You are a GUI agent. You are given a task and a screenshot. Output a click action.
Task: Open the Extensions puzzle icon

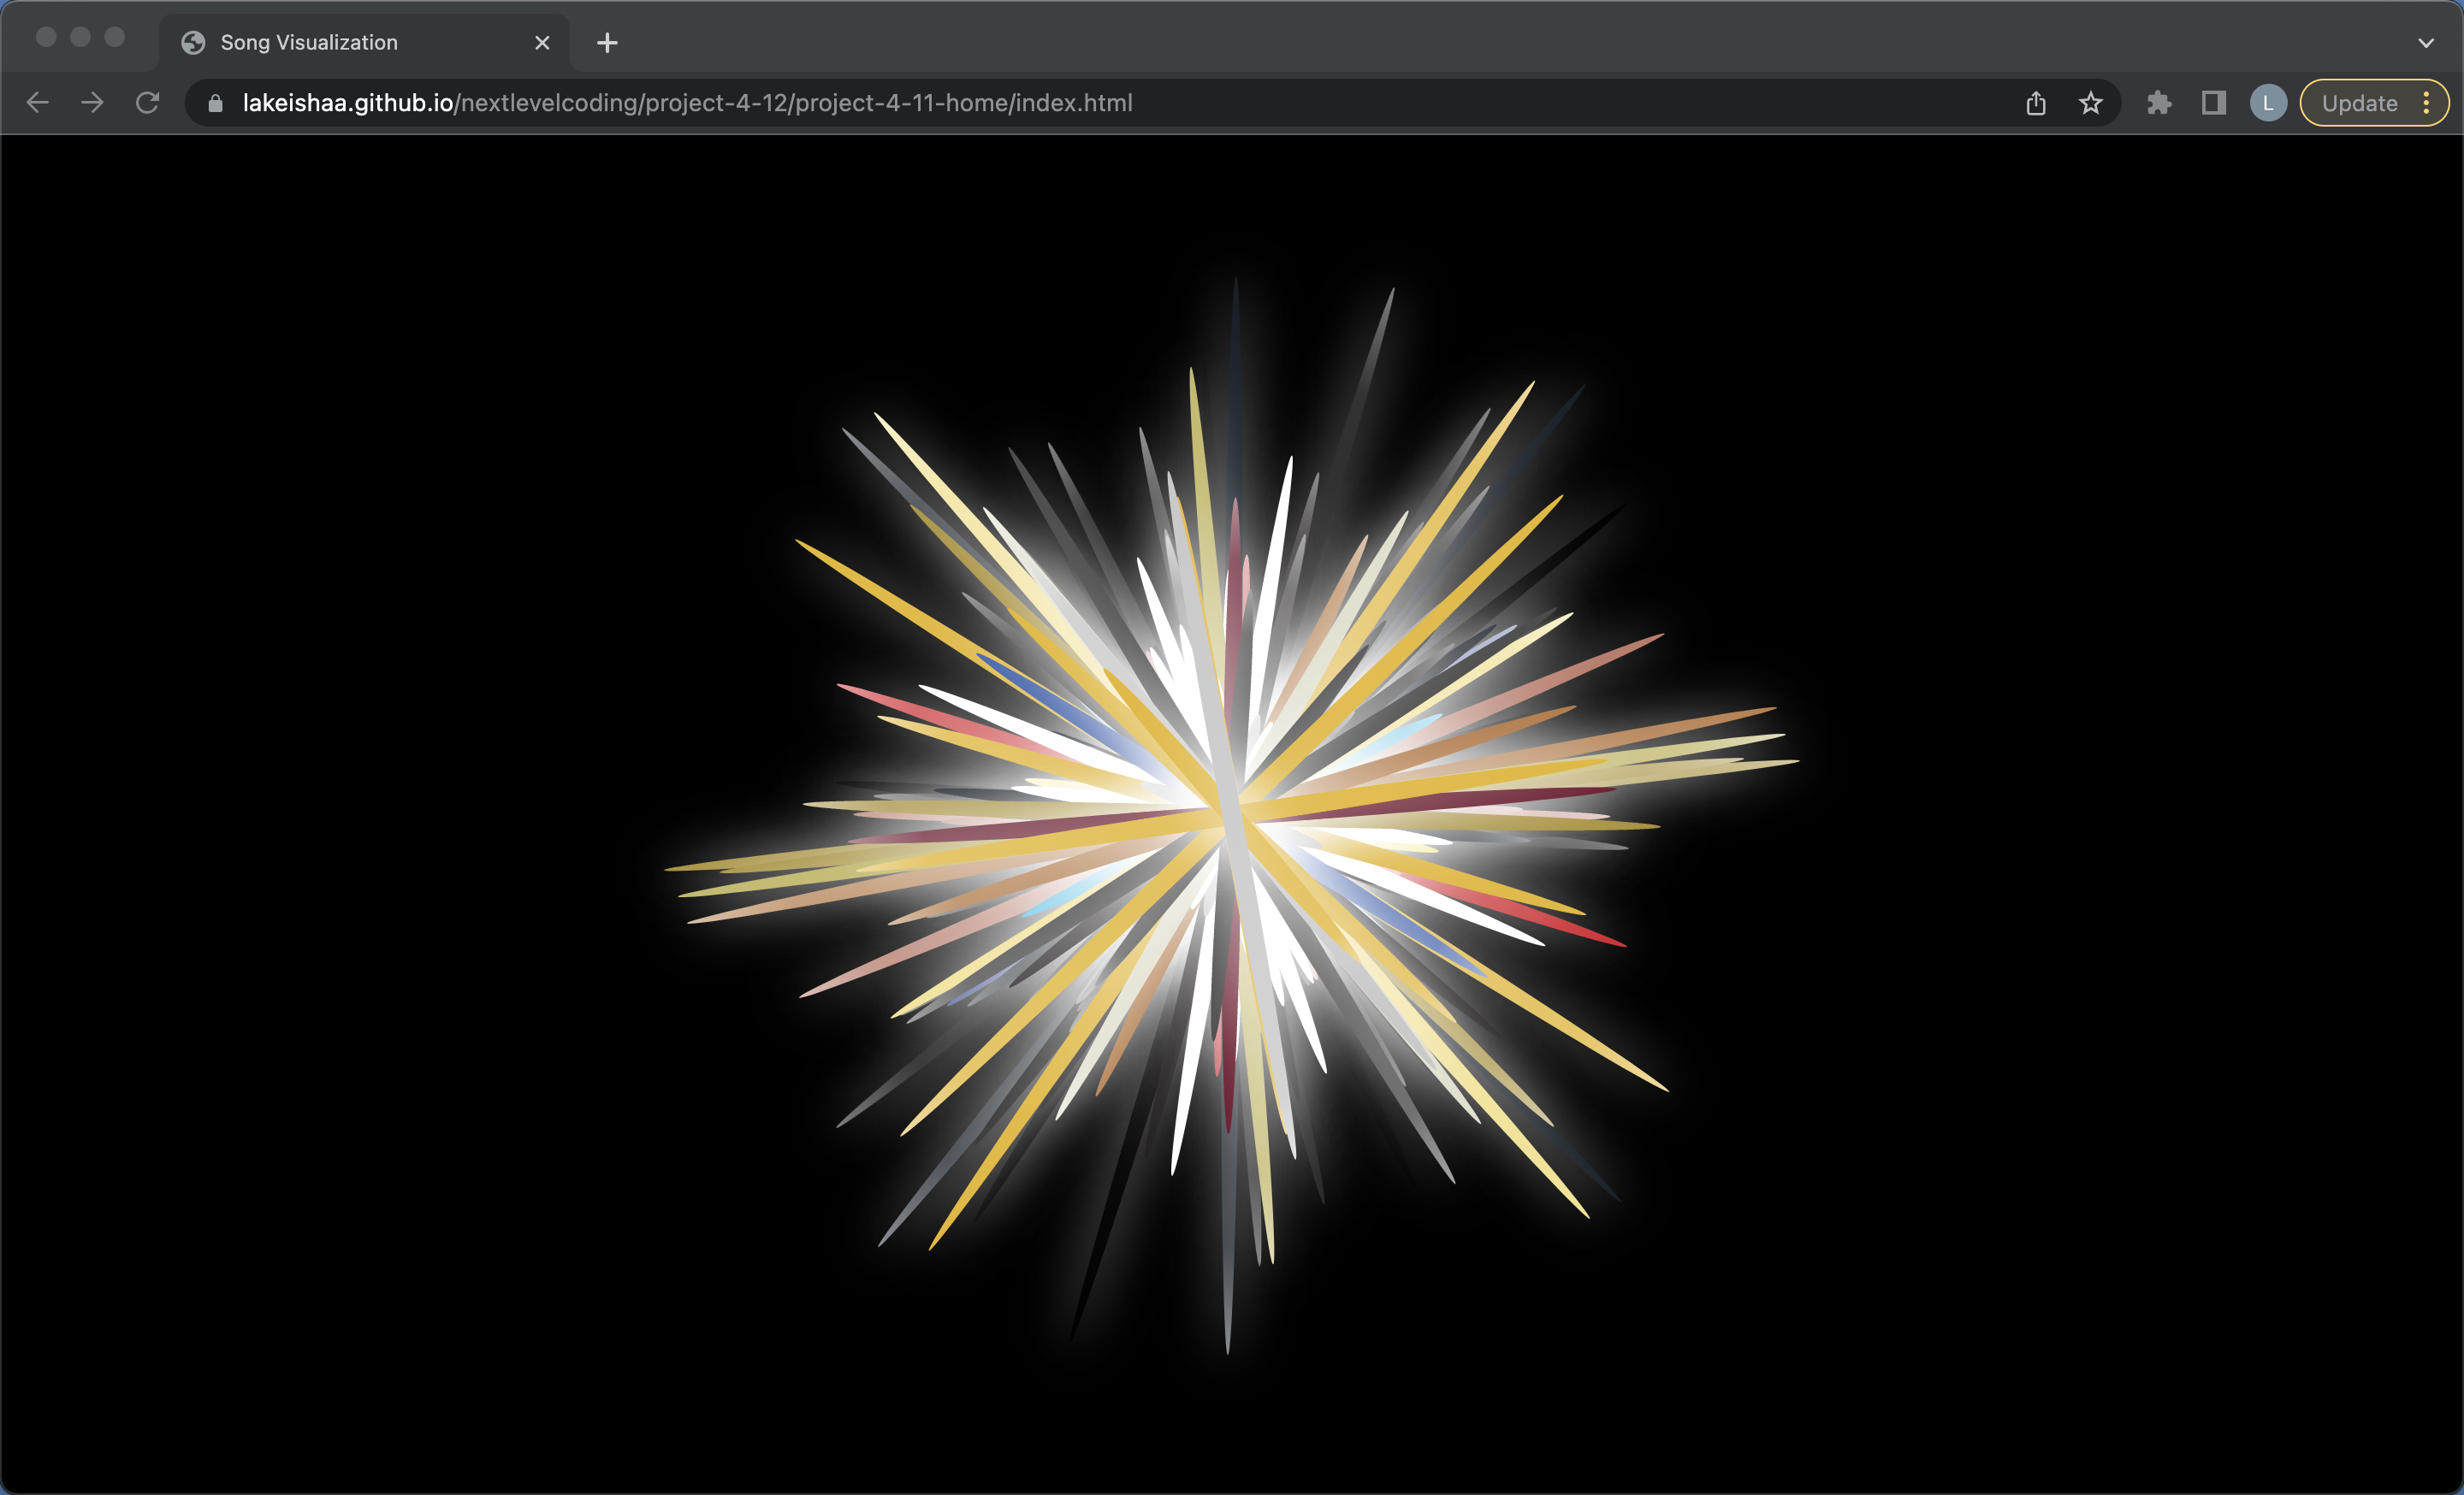click(x=2159, y=103)
